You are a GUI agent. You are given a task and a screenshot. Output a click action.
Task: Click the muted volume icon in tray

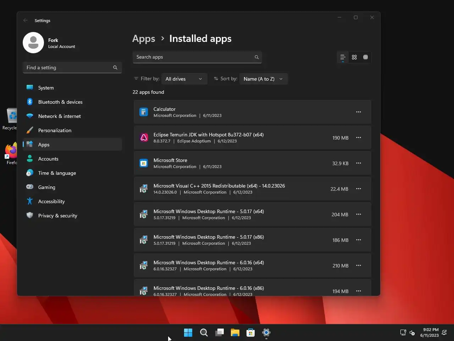tap(412, 332)
